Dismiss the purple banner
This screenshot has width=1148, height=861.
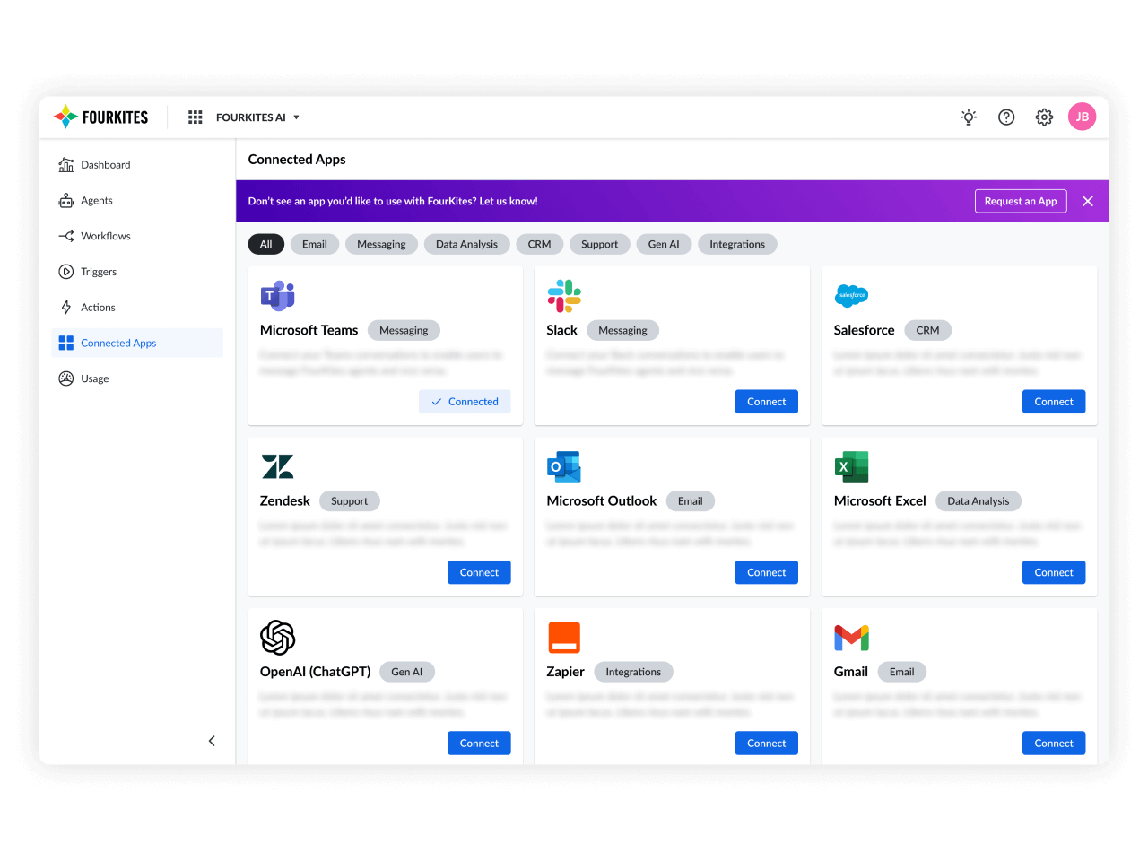[x=1088, y=201]
